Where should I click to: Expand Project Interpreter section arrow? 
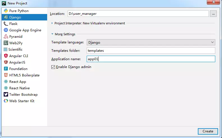52,23
